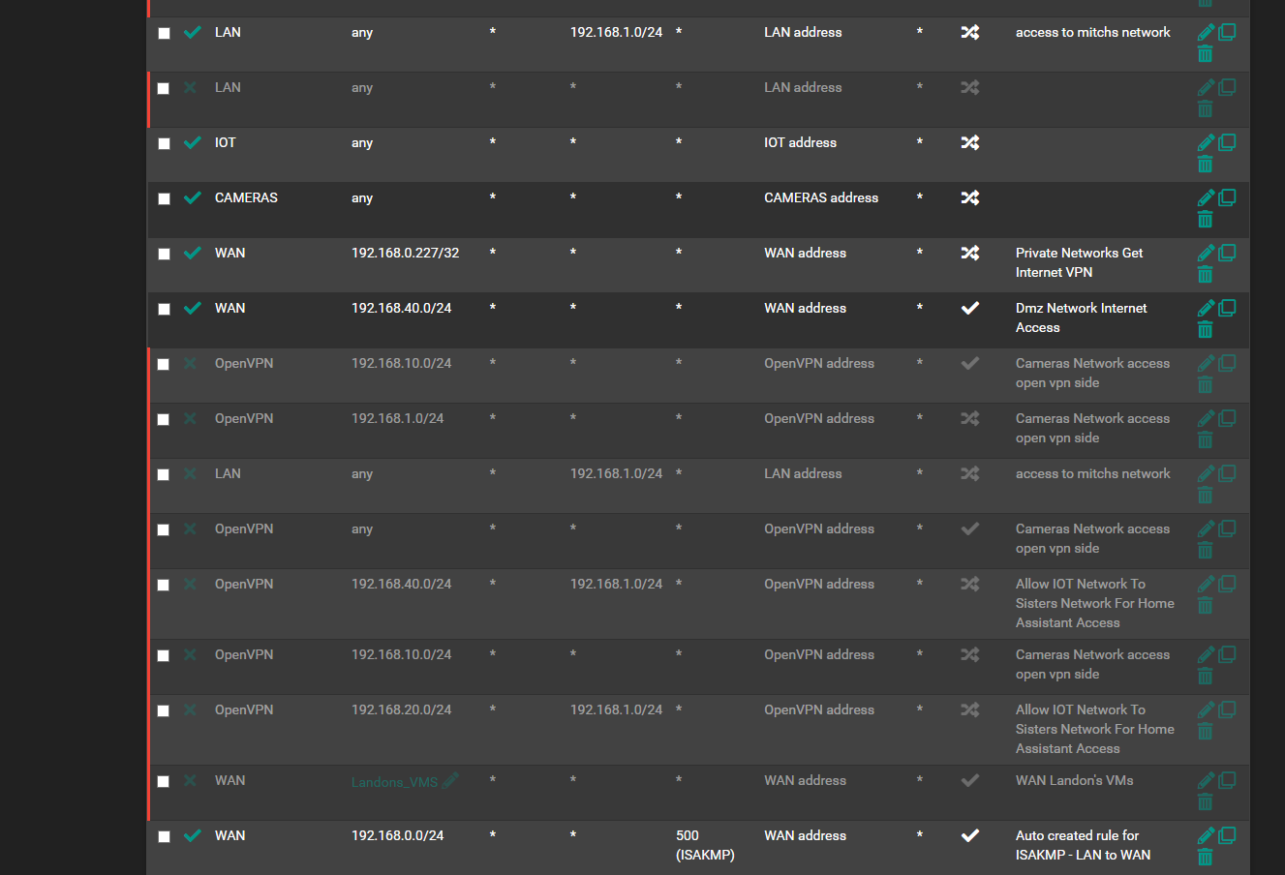Open the Landons_VMS alias link
Screen dimensions: 1285x875
coord(395,782)
